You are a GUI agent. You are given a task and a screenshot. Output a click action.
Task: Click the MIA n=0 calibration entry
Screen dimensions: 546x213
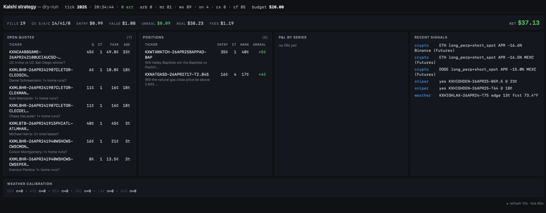[60, 191]
